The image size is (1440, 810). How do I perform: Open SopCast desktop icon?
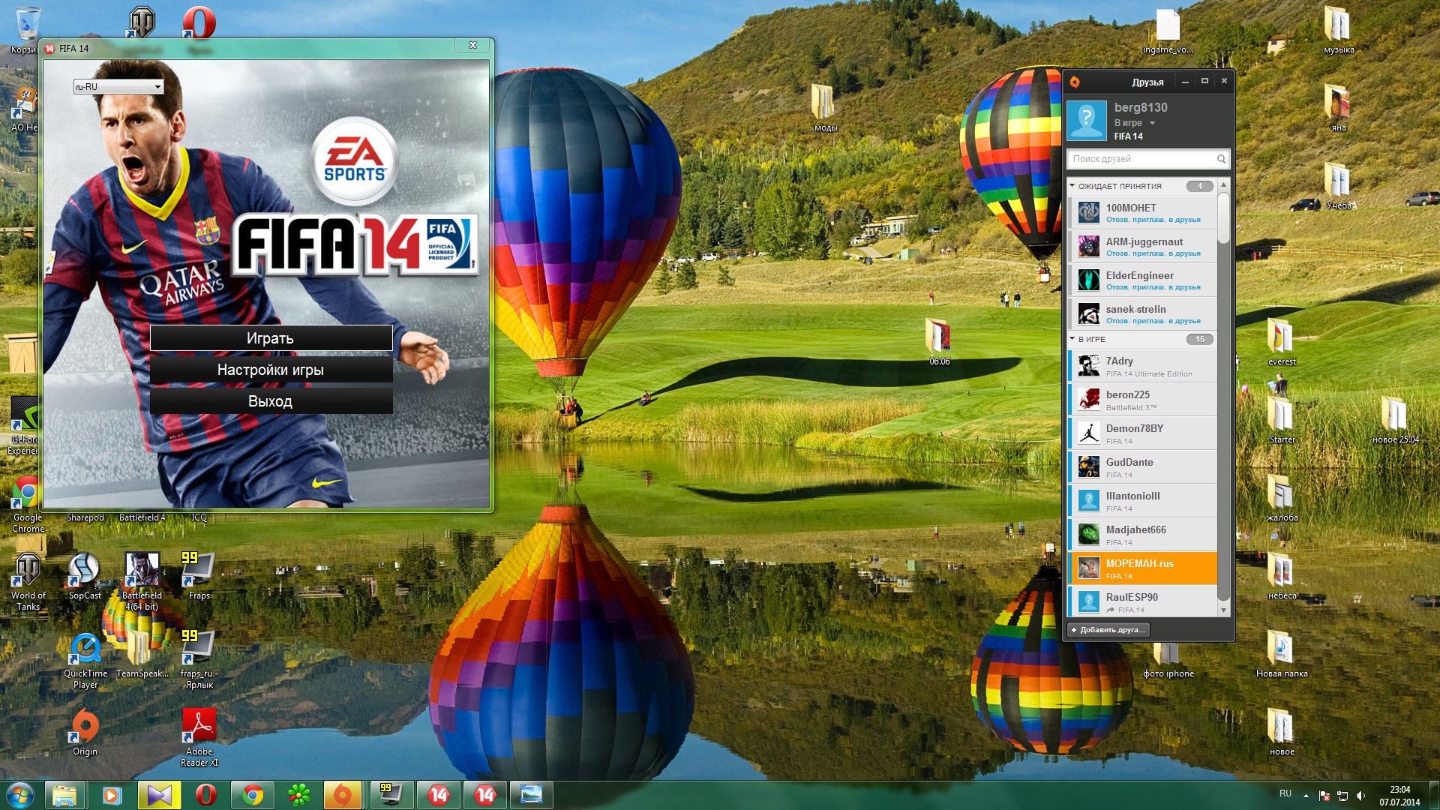tap(85, 576)
